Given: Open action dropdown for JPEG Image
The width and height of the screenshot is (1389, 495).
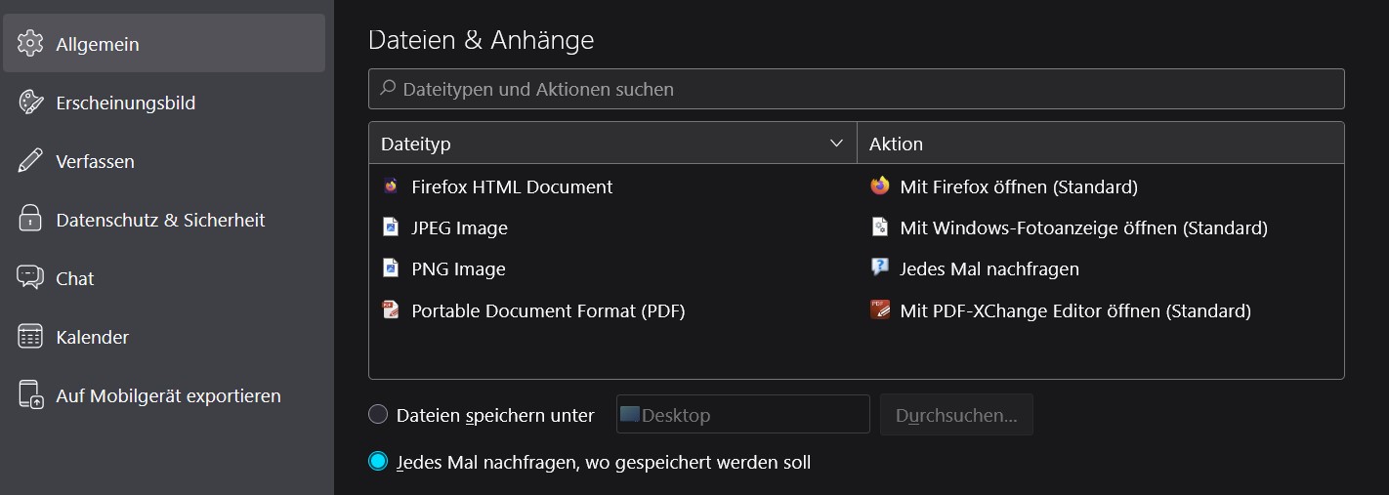Looking at the screenshot, I should pos(1083,228).
